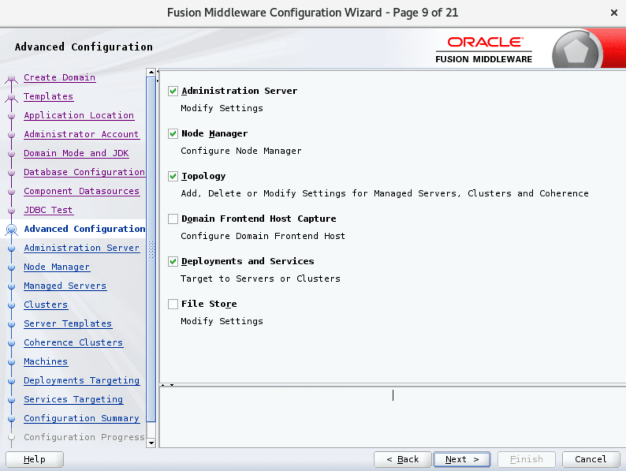Click the Configuration Summary step bullet
Viewport: 626px width, 471px height.
(x=11, y=419)
